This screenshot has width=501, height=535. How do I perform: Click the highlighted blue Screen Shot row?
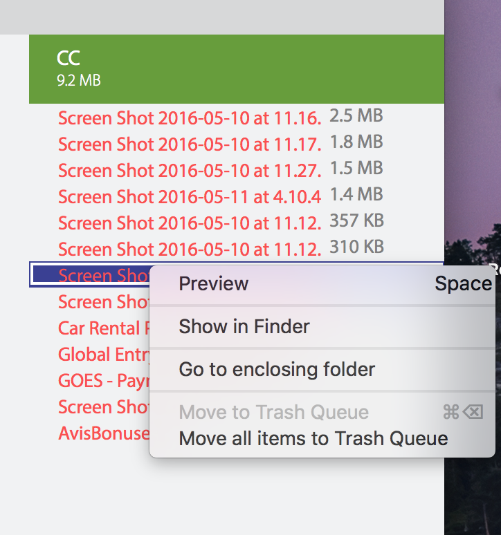[90, 274]
